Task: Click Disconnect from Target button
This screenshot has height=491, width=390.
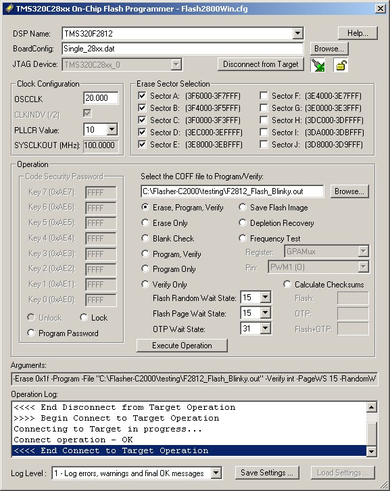Action: [261, 64]
